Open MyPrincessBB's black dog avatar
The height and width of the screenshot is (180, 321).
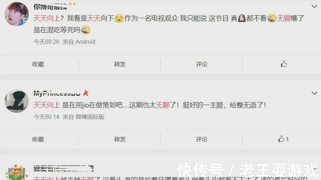(17, 101)
